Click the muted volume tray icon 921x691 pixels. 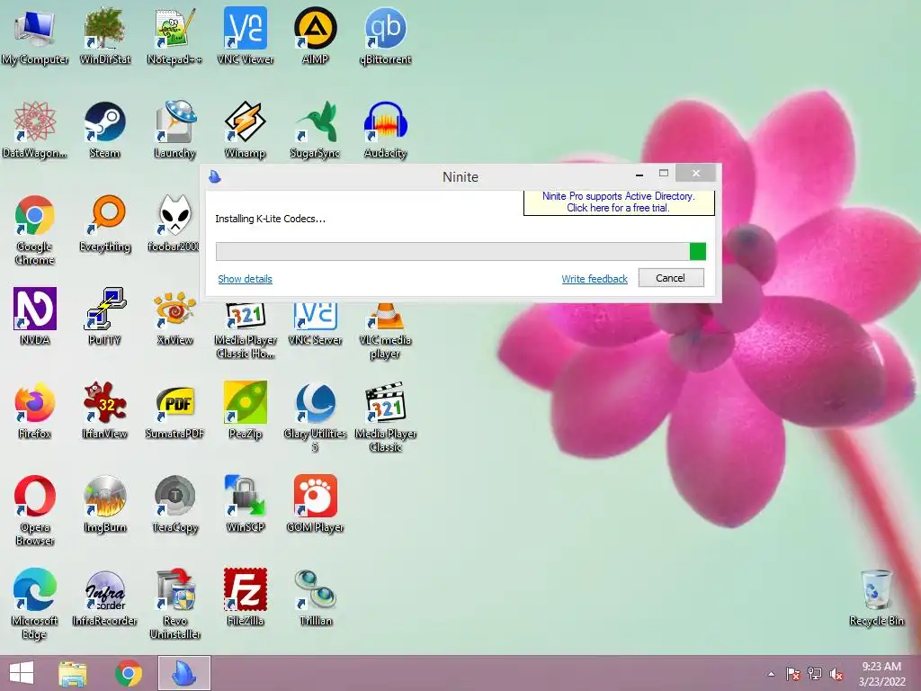[836, 674]
